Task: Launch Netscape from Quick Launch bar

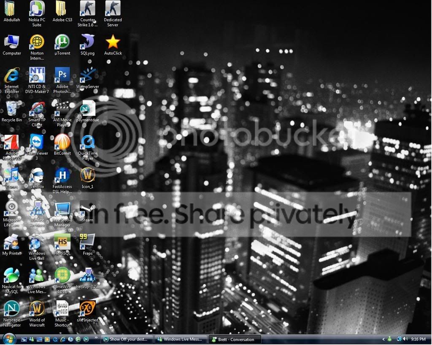Action: pyautogui.click(x=86, y=339)
